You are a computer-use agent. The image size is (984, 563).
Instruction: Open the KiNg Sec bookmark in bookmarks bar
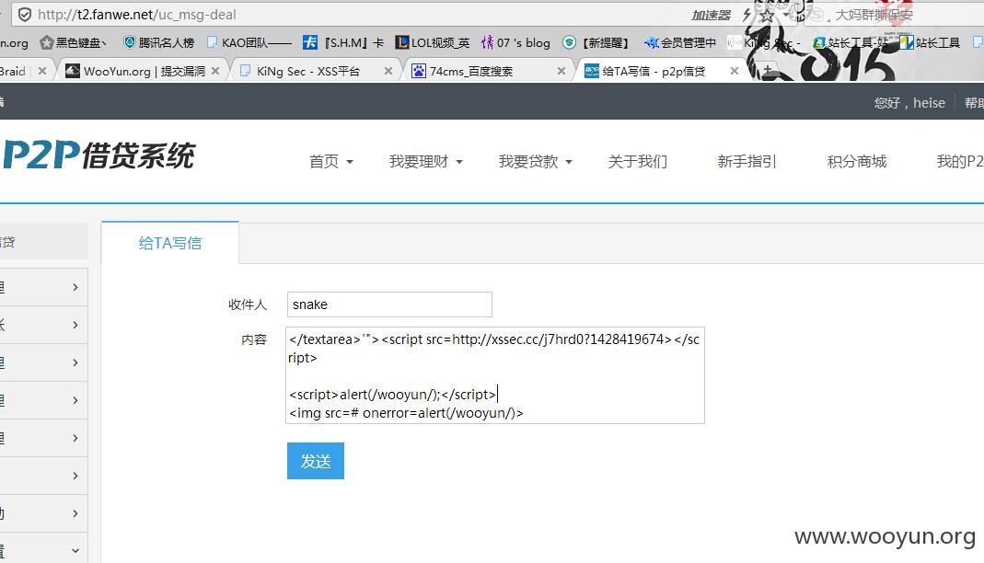[x=764, y=42]
